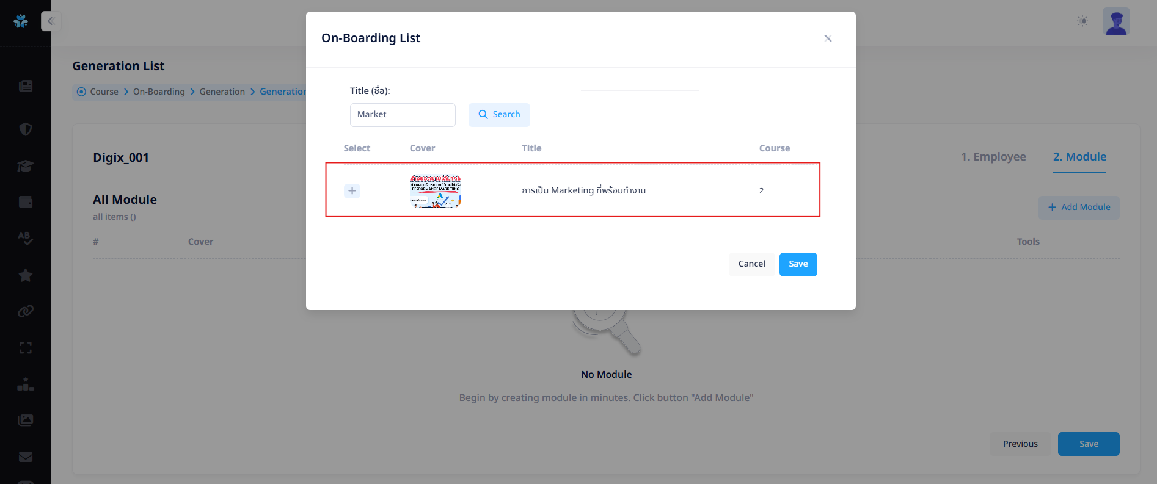Close the On-Boarding List dialog
This screenshot has height=484, width=1157.
(x=828, y=38)
